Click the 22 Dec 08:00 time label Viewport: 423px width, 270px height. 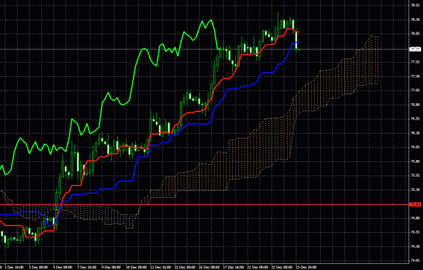(x=282, y=267)
